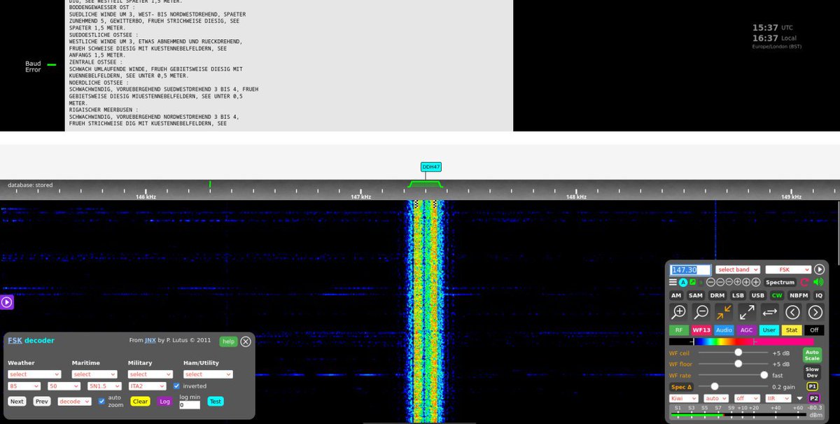Click the Slow Dev button

click(812, 372)
